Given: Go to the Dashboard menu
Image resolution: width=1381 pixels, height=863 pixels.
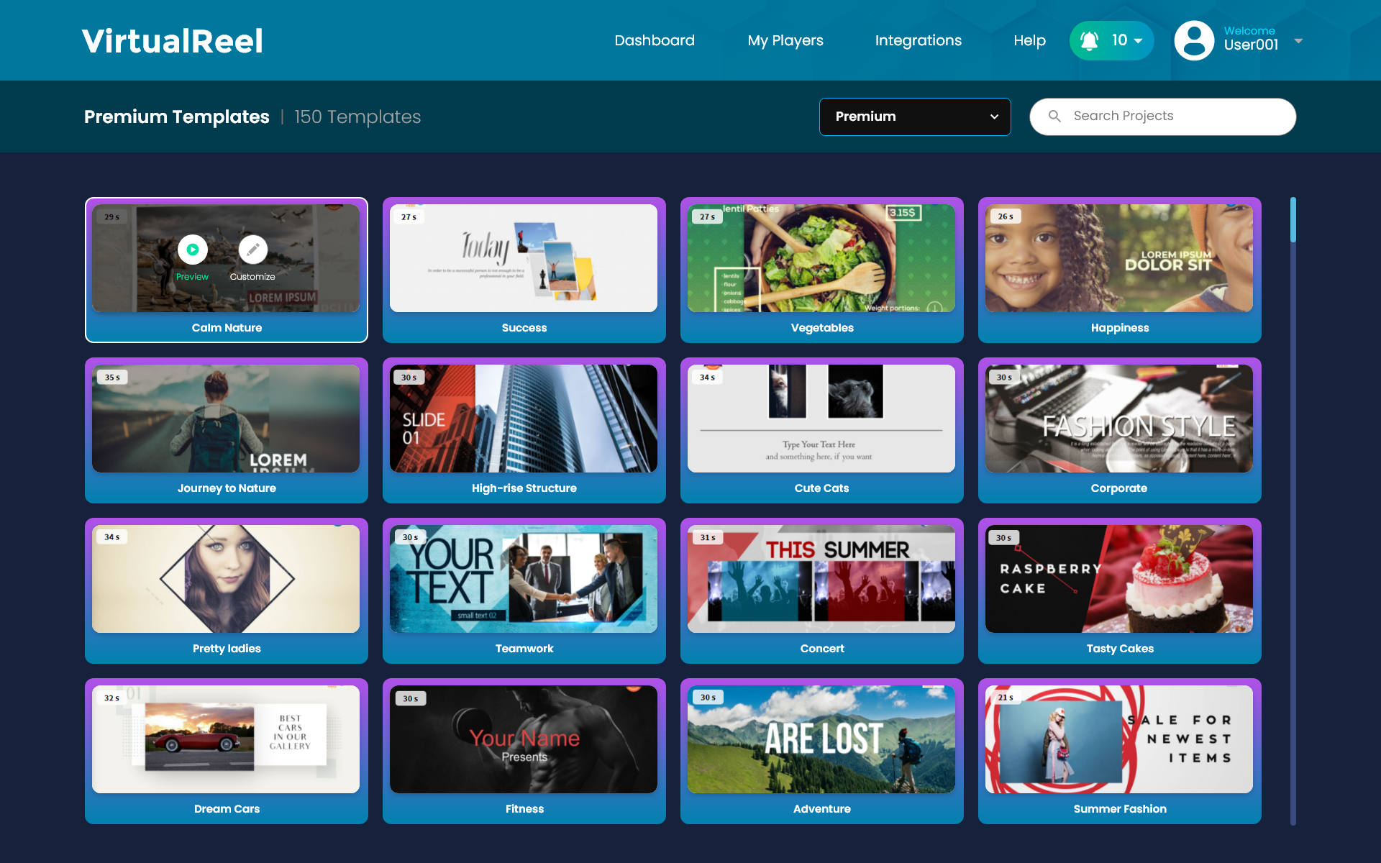Looking at the screenshot, I should tap(655, 40).
